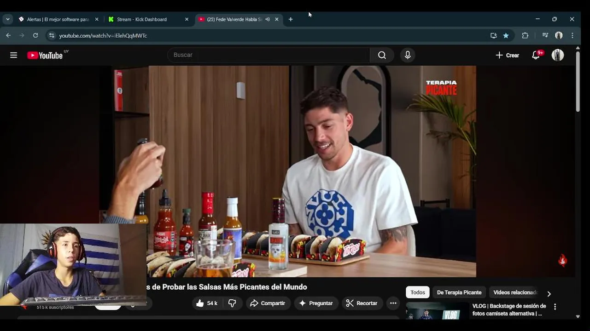The width and height of the screenshot is (590, 331).
Task: Open the Chrome three-dot menu
Action: (x=572, y=35)
